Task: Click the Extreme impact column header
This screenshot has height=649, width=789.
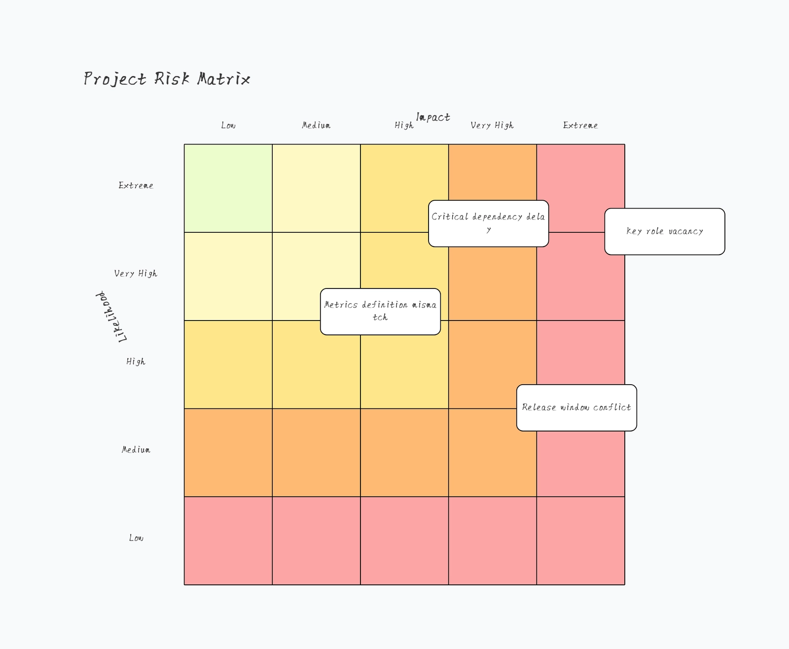Action: pos(580,125)
